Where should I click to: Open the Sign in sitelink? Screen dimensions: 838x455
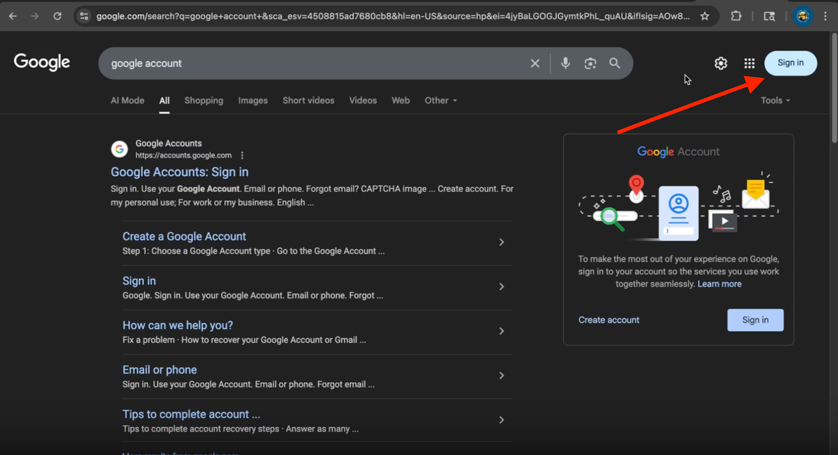click(139, 281)
